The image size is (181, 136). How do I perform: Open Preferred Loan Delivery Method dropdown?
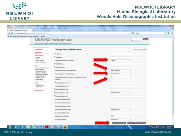pos(121,74)
